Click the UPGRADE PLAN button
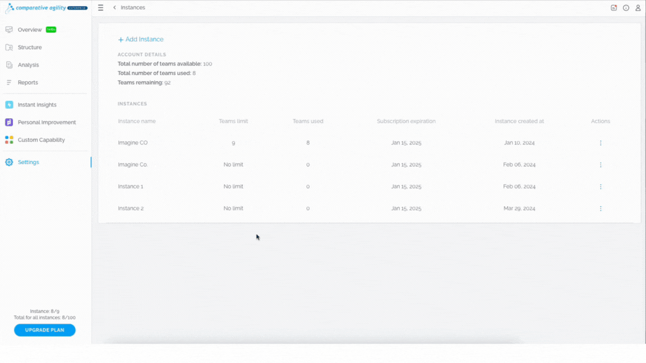The width and height of the screenshot is (646, 363). tap(44, 330)
